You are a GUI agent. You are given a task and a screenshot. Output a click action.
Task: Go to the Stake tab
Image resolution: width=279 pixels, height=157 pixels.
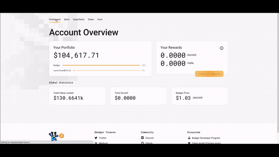pos(91,19)
